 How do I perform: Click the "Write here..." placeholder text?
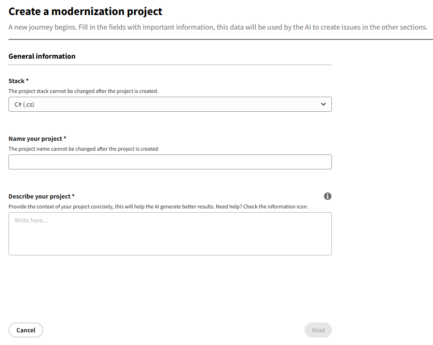pyautogui.click(x=31, y=220)
